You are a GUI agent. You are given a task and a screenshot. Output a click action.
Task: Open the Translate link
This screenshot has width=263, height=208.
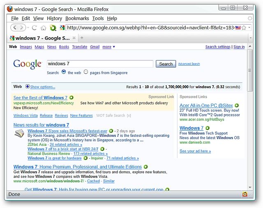pos(80,47)
